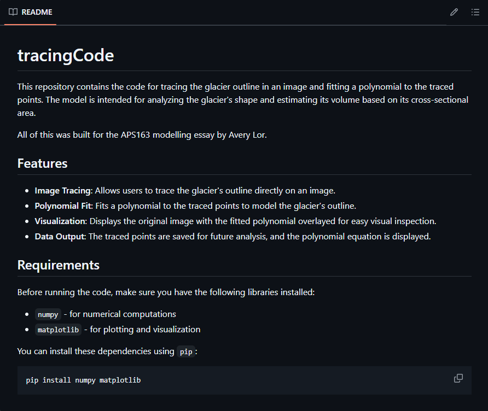This screenshot has width=488, height=411.
Task: Click the pencil edit README icon
Action: click(454, 12)
